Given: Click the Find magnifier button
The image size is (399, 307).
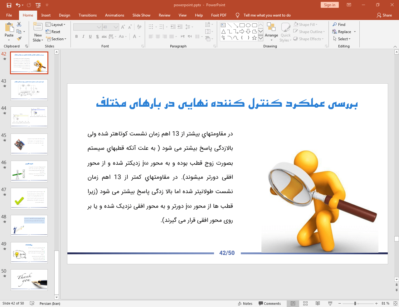Looking at the screenshot, I should (x=339, y=25).
